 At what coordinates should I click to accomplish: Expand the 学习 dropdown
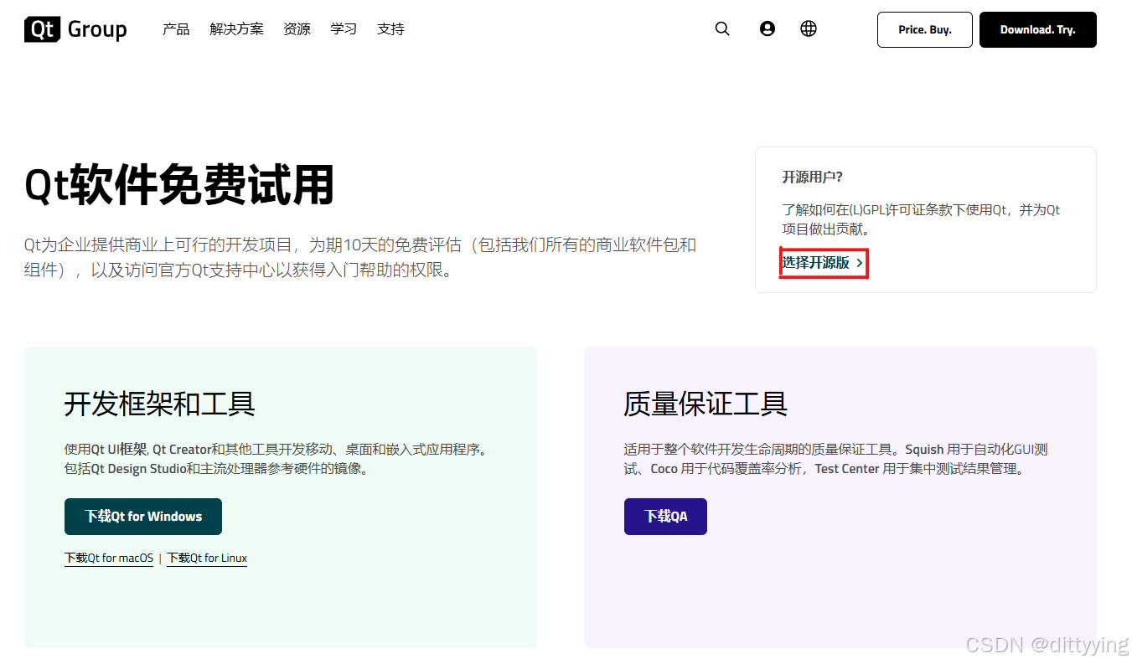(x=344, y=28)
